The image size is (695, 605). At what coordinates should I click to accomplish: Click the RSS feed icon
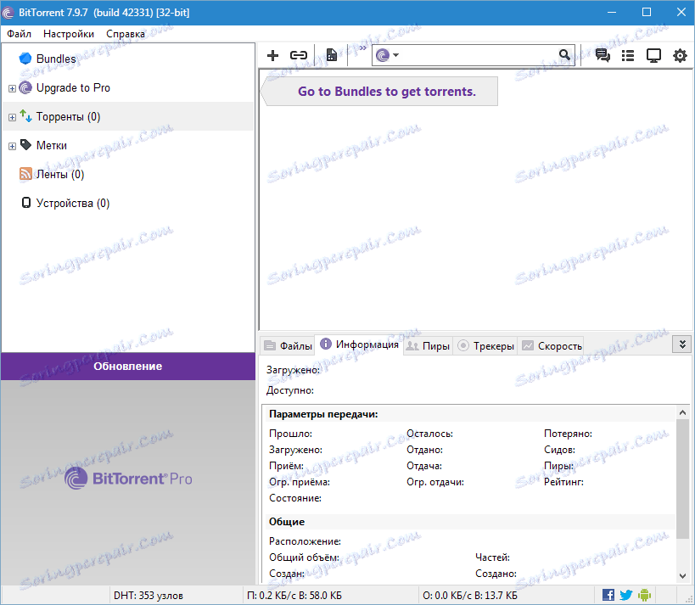tap(25, 174)
